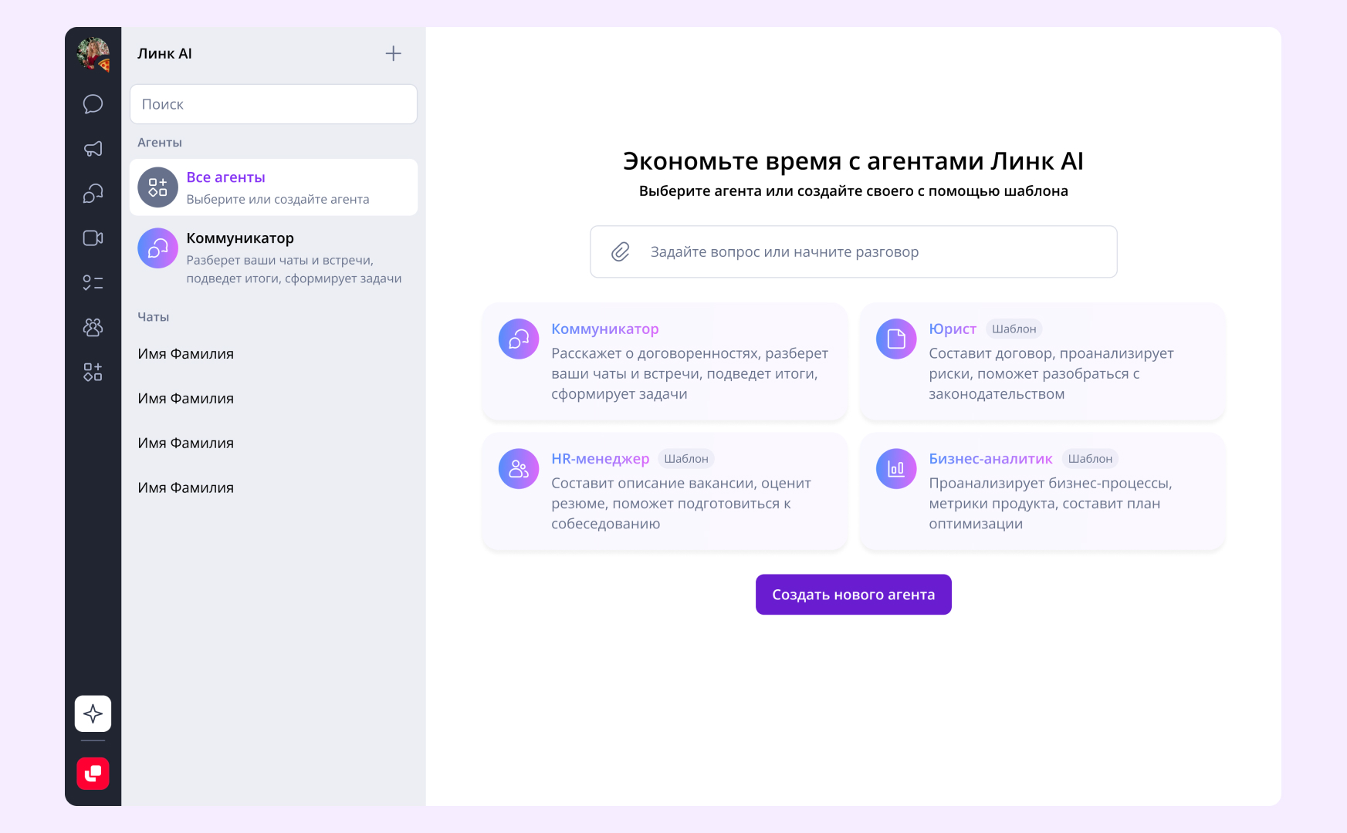This screenshot has width=1347, height=833.
Task: Open the tasks checklist icon
Action: coord(93,283)
